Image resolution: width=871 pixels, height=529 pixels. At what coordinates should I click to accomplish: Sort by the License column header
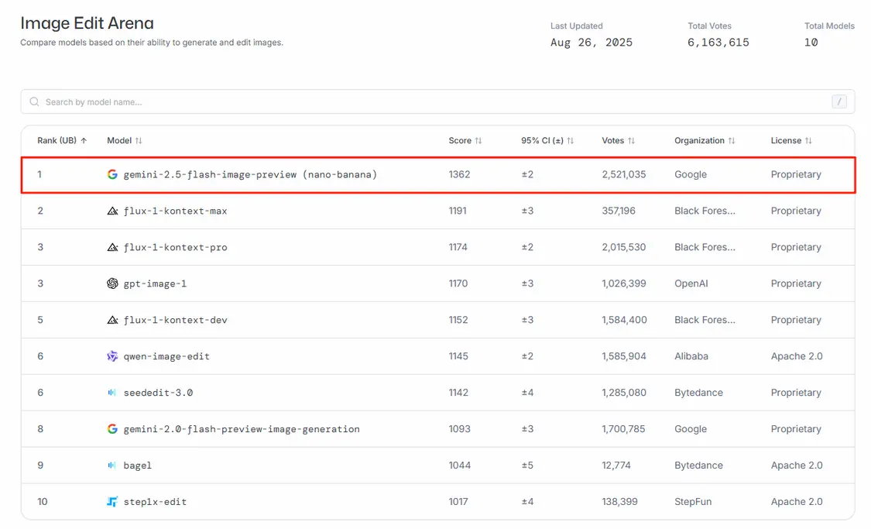(791, 141)
